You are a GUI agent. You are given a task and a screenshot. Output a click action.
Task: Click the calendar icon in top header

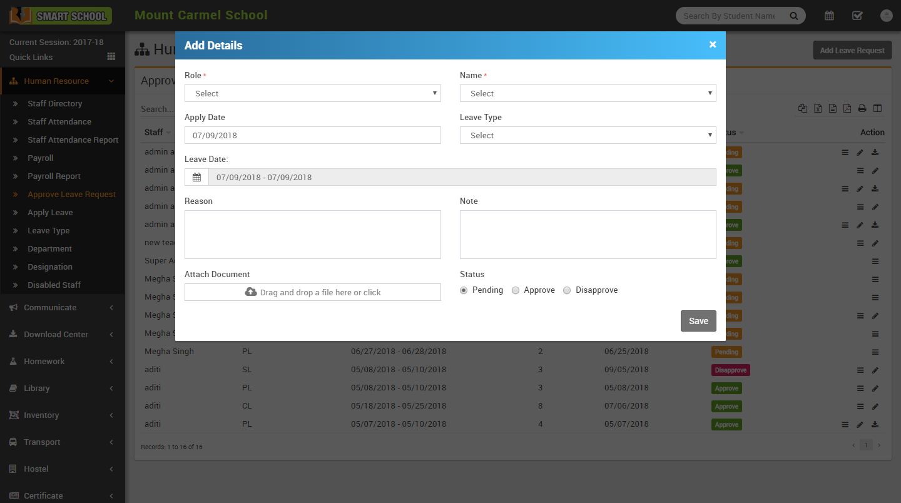[x=829, y=16]
